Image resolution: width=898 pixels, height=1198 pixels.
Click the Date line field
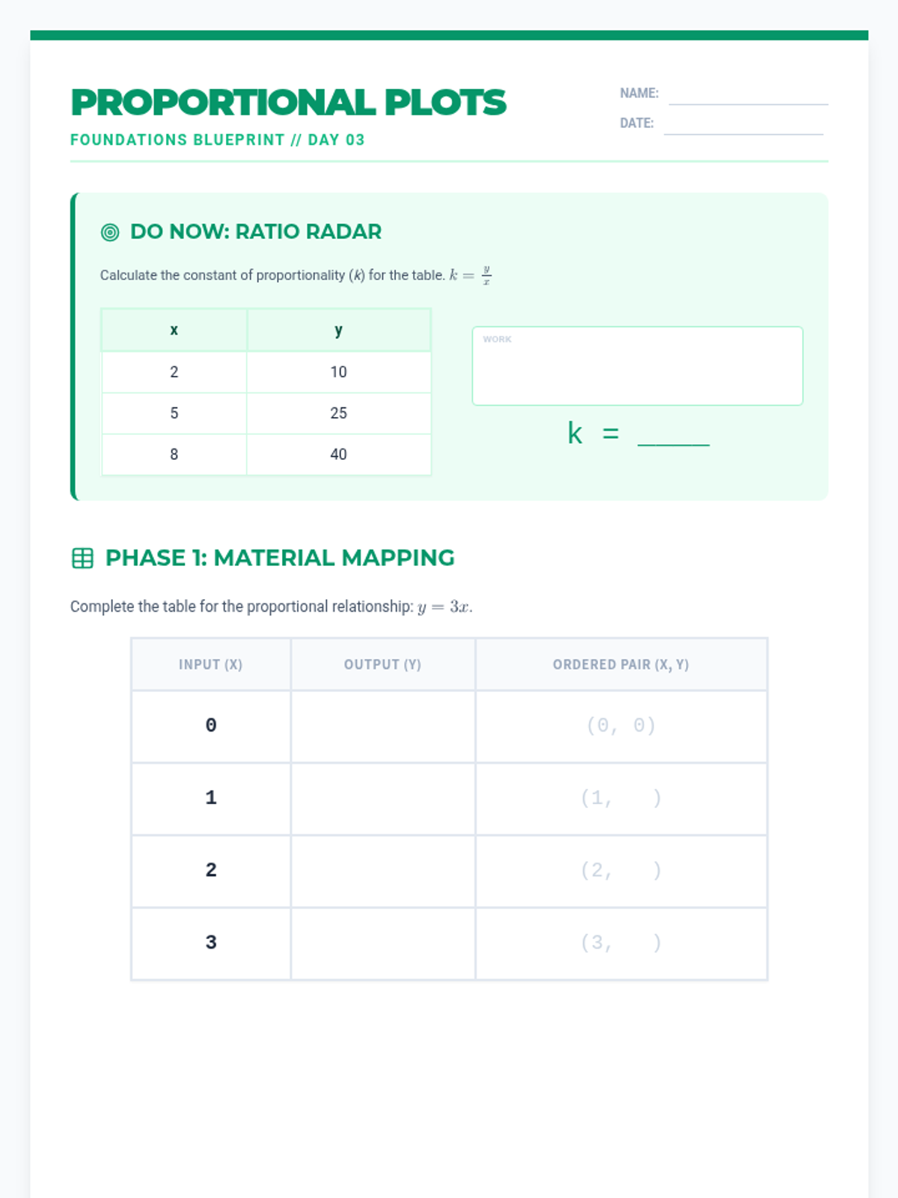(743, 125)
